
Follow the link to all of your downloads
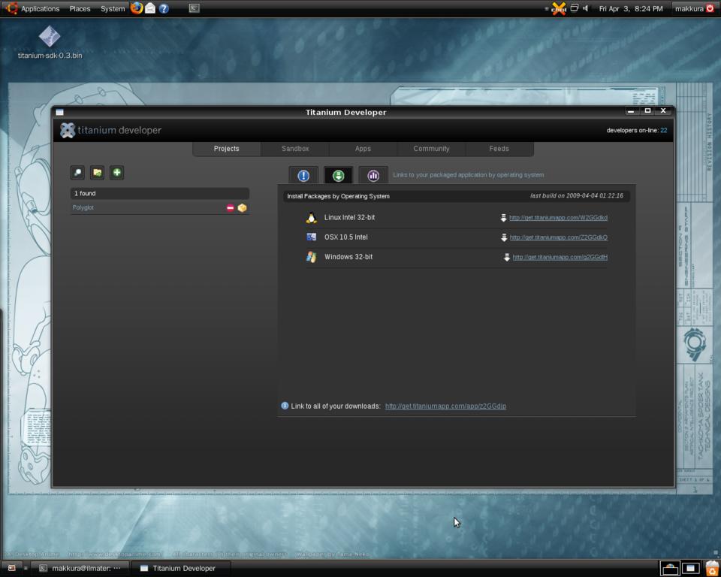(x=445, y=406)
